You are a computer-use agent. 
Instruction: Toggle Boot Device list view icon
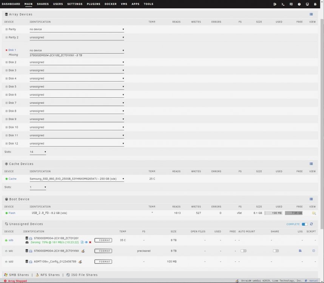(311, 199)
